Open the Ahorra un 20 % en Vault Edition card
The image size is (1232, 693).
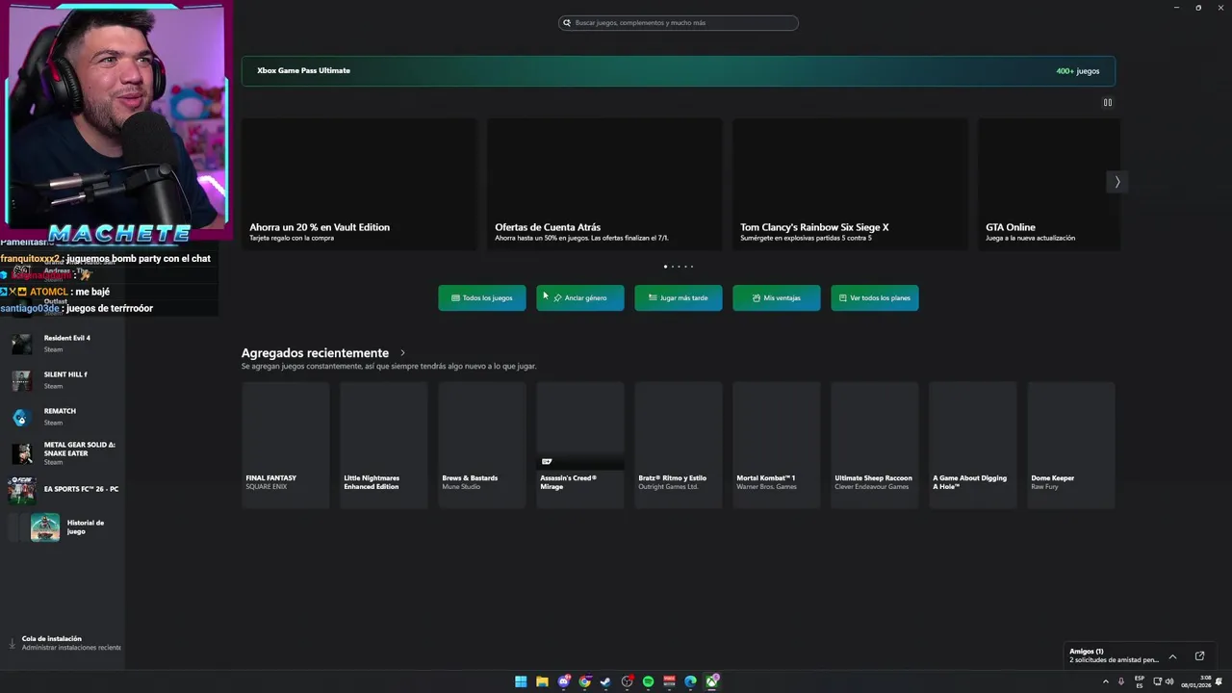359,184
